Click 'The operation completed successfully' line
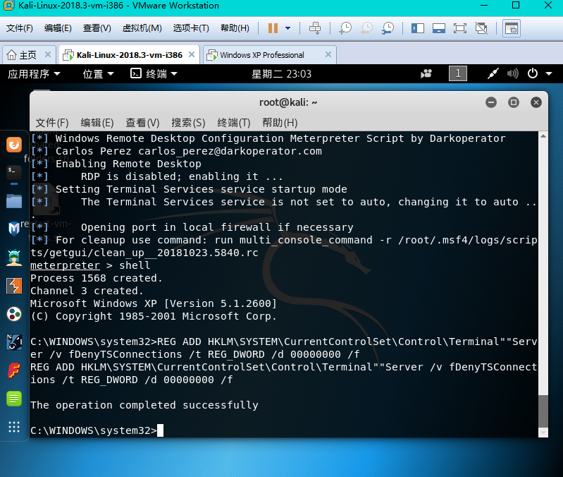Viewport: 563px width, 477px height. (144, 405)
